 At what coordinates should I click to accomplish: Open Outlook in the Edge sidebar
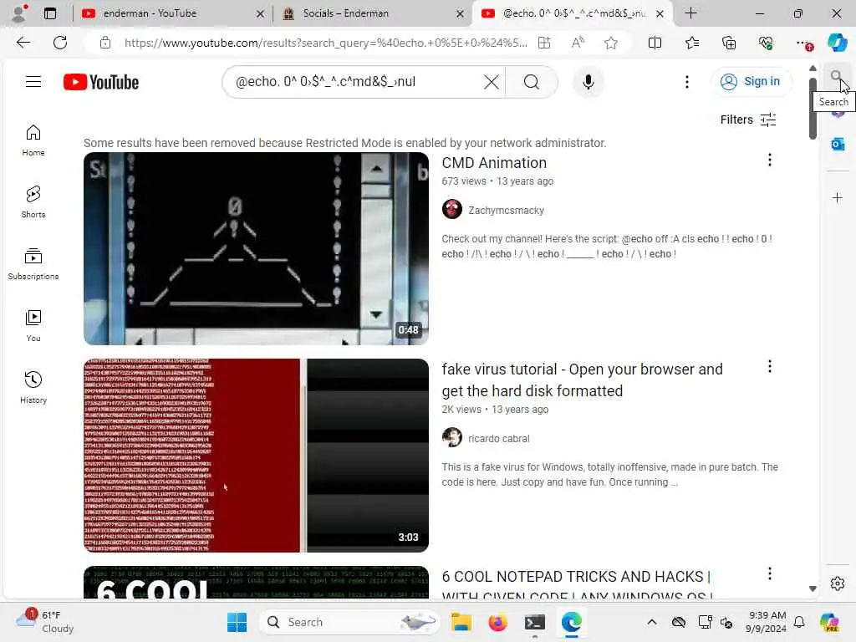click(838, 144)
